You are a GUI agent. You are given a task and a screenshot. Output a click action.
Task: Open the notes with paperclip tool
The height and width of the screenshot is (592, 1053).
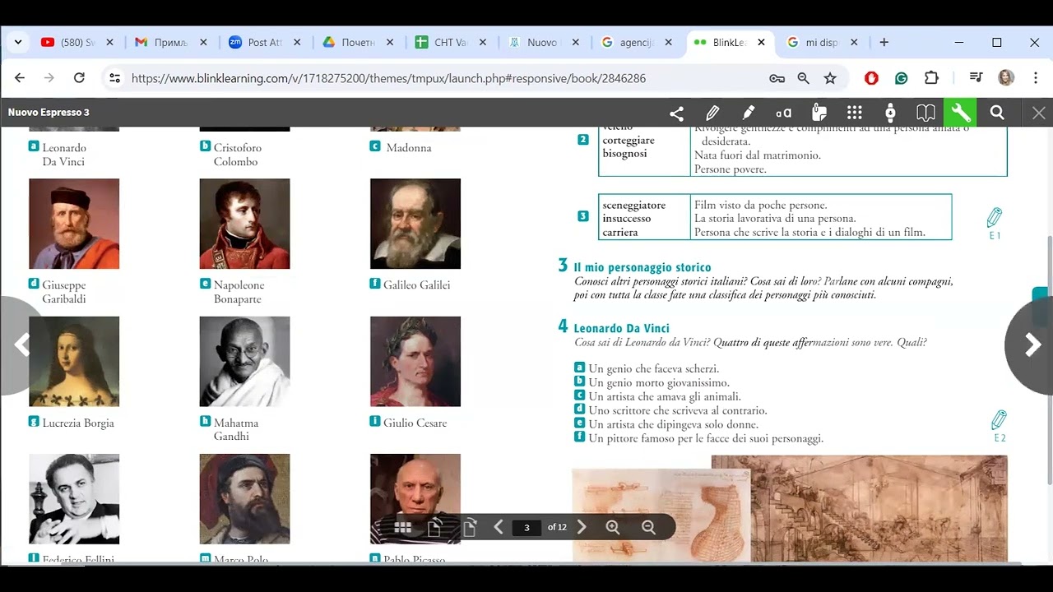pos(819,113)
